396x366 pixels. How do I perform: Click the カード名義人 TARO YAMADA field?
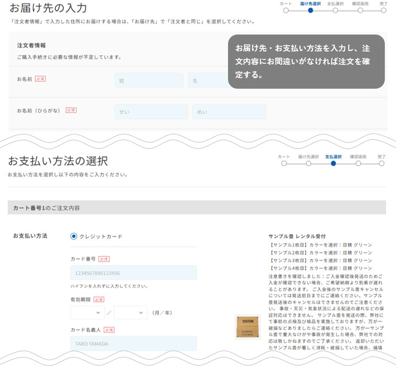[x=133, y=343]
